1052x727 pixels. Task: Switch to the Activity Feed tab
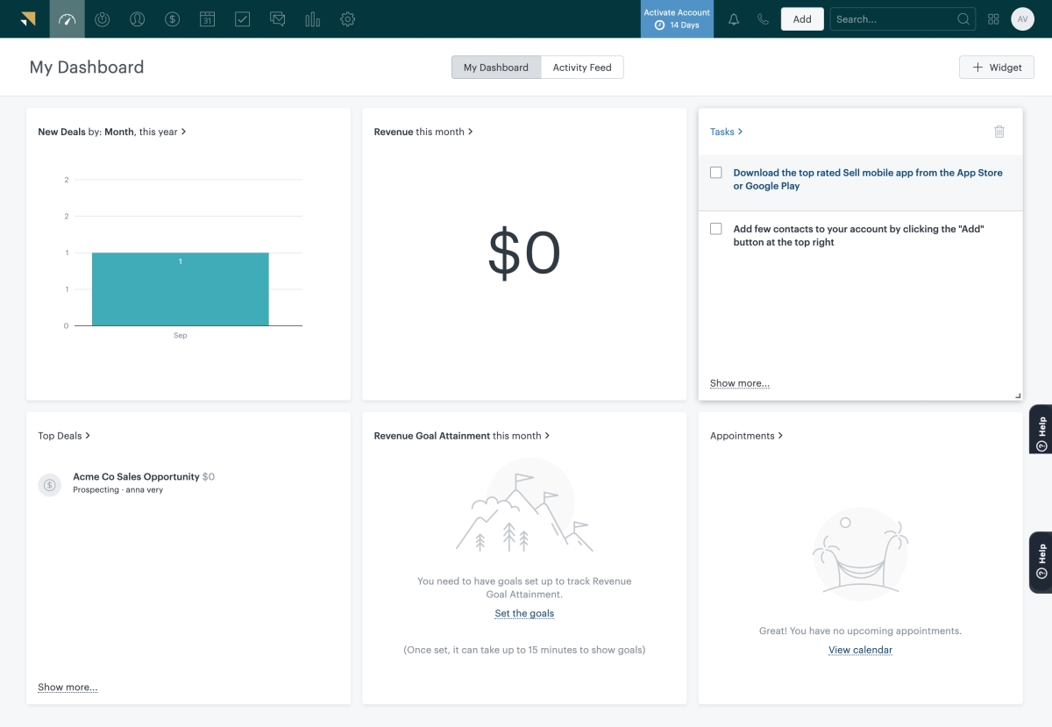[581, 67]
